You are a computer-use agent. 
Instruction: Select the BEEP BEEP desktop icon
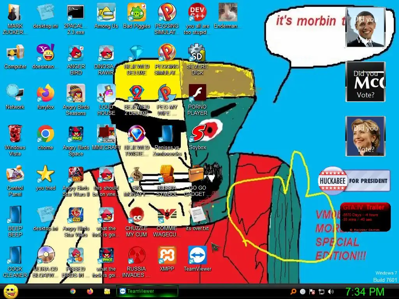[x=15, y=221]
